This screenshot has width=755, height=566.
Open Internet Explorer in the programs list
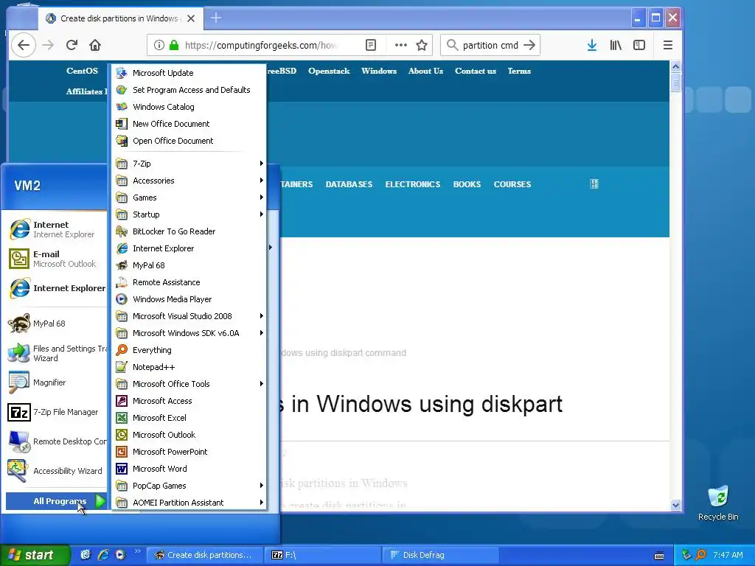pyautogui.click(x=189, y=248)
